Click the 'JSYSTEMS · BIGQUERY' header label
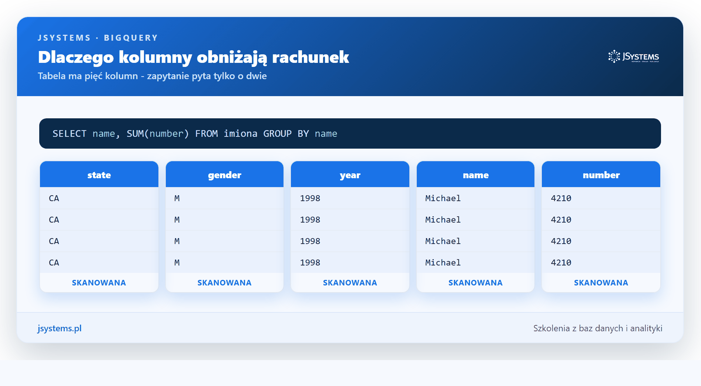The width and height of the screenshot is (701, 386). pos(98,38)
